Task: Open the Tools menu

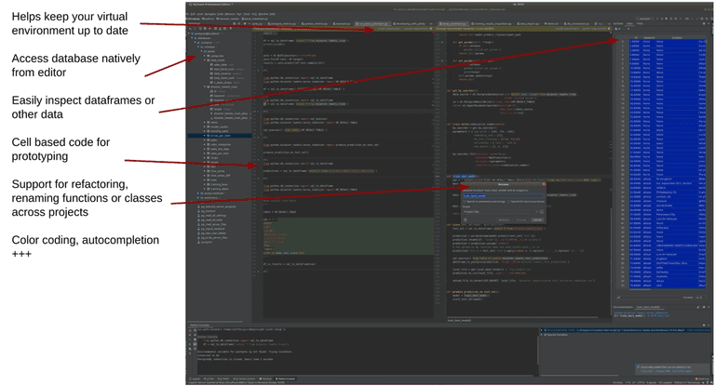Action: (x=247, y=14)
